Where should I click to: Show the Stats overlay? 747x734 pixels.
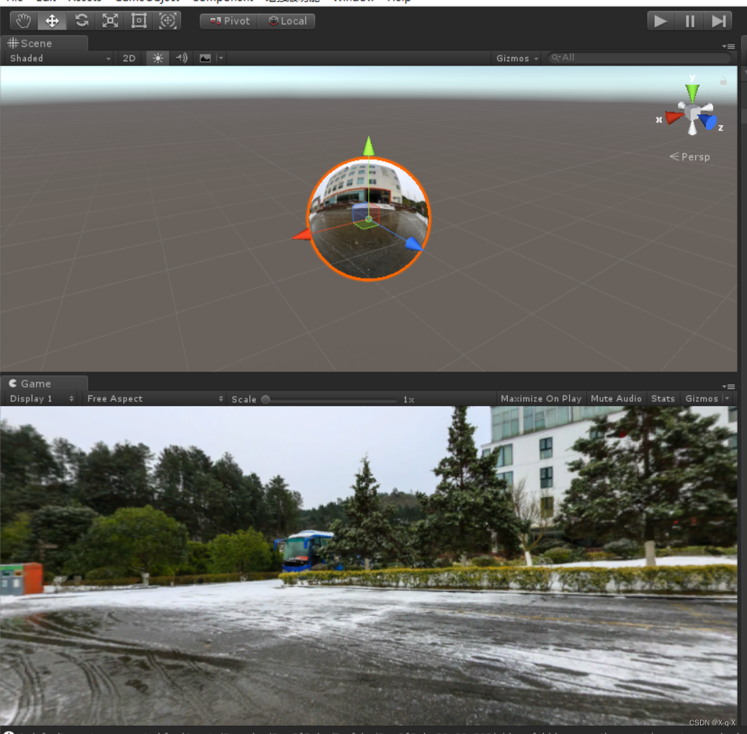[x=663, y=398]
